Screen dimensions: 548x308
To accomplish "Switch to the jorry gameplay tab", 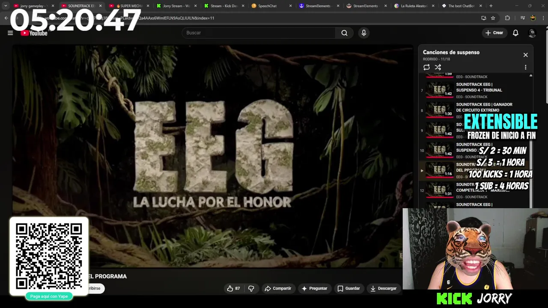I will tap(33, 6).
